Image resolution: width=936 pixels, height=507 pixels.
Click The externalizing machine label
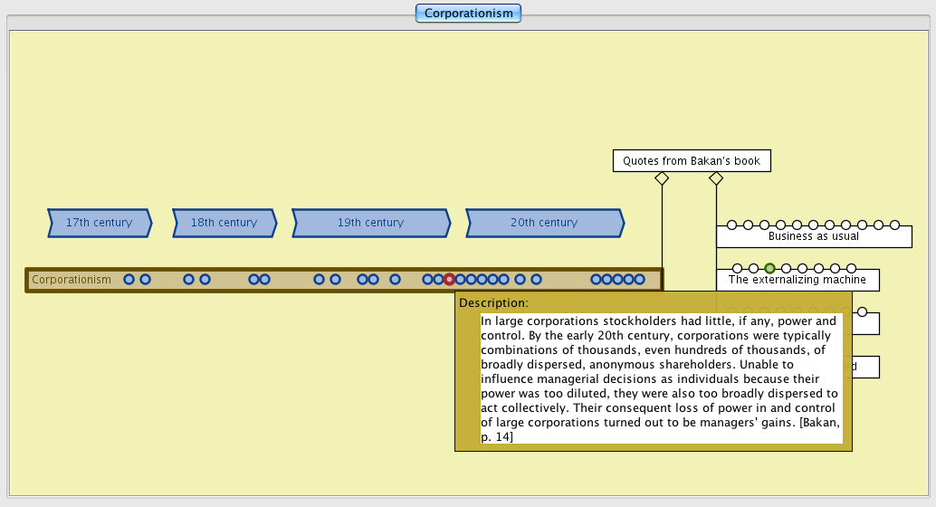click(x=797, y=280)
